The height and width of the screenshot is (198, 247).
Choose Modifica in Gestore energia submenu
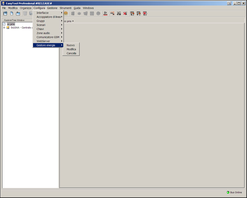71,49
